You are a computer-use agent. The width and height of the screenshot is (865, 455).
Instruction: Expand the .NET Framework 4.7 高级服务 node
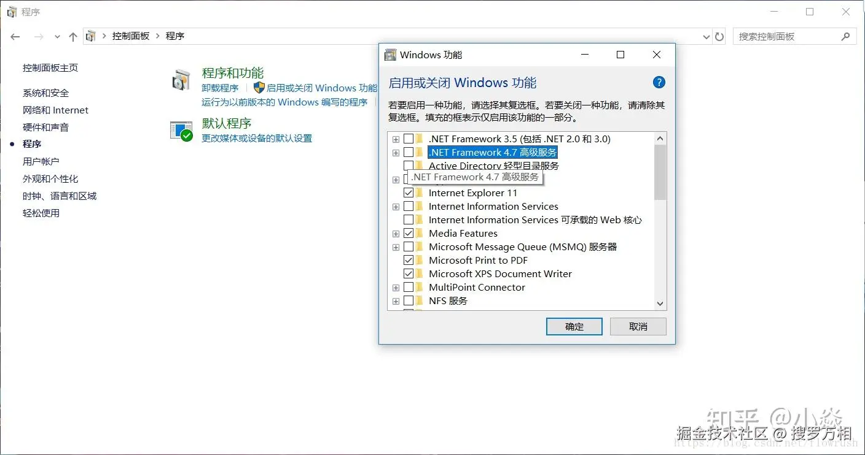(396, 153)
